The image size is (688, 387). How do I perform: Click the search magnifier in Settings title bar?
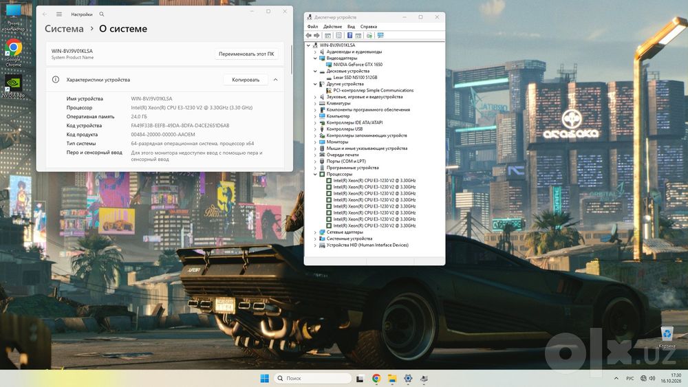coord(102,14)
